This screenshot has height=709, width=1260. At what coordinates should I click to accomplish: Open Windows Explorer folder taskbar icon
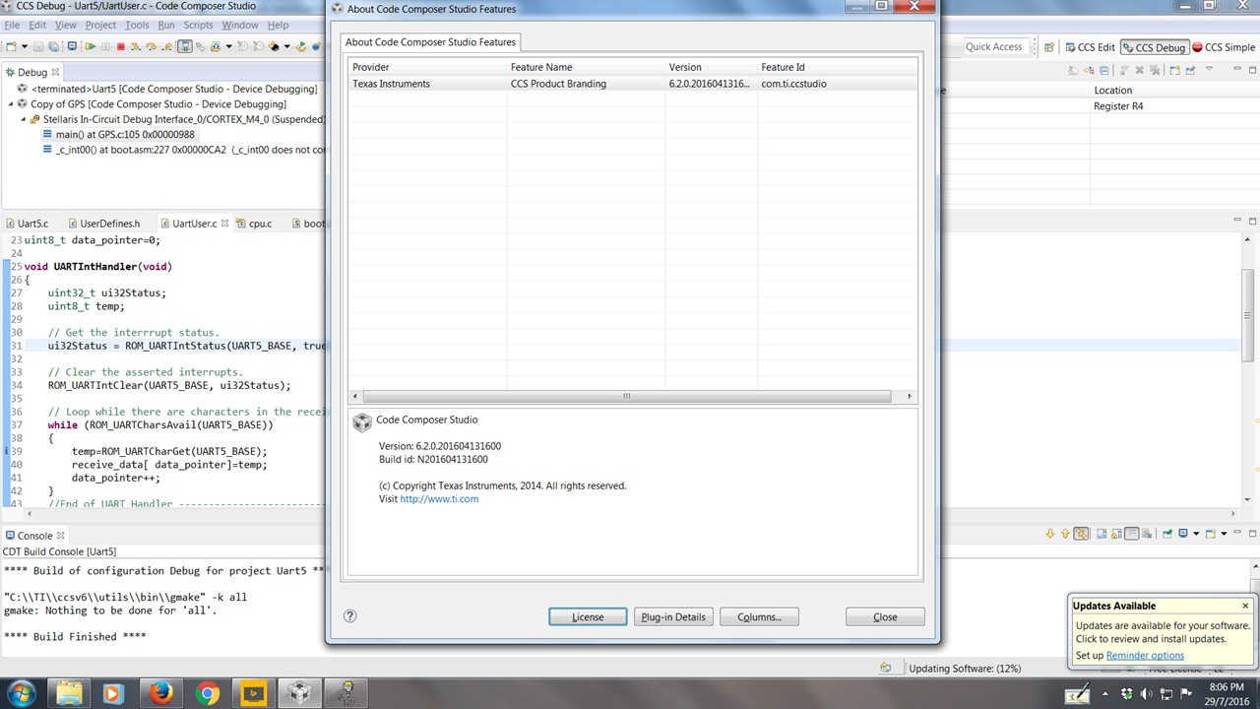tap(70, 693)
